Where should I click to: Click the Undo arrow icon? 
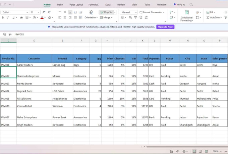point(1,4)
